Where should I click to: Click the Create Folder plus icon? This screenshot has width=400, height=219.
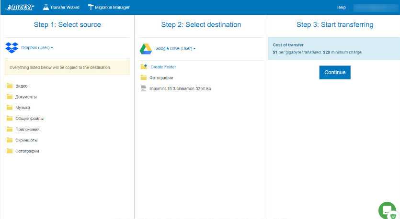(144, 67)
